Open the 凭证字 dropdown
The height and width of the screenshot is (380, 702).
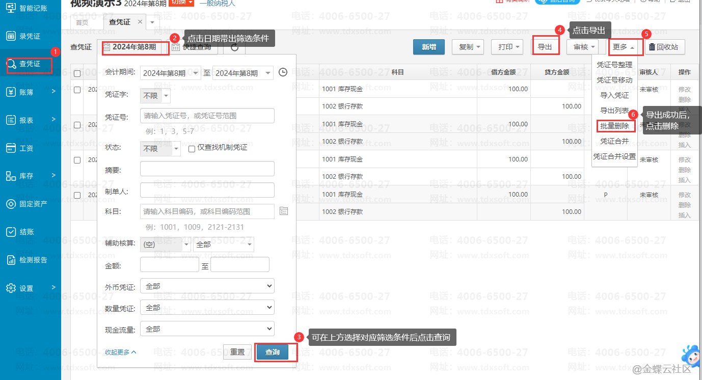[x=155, y=96]
